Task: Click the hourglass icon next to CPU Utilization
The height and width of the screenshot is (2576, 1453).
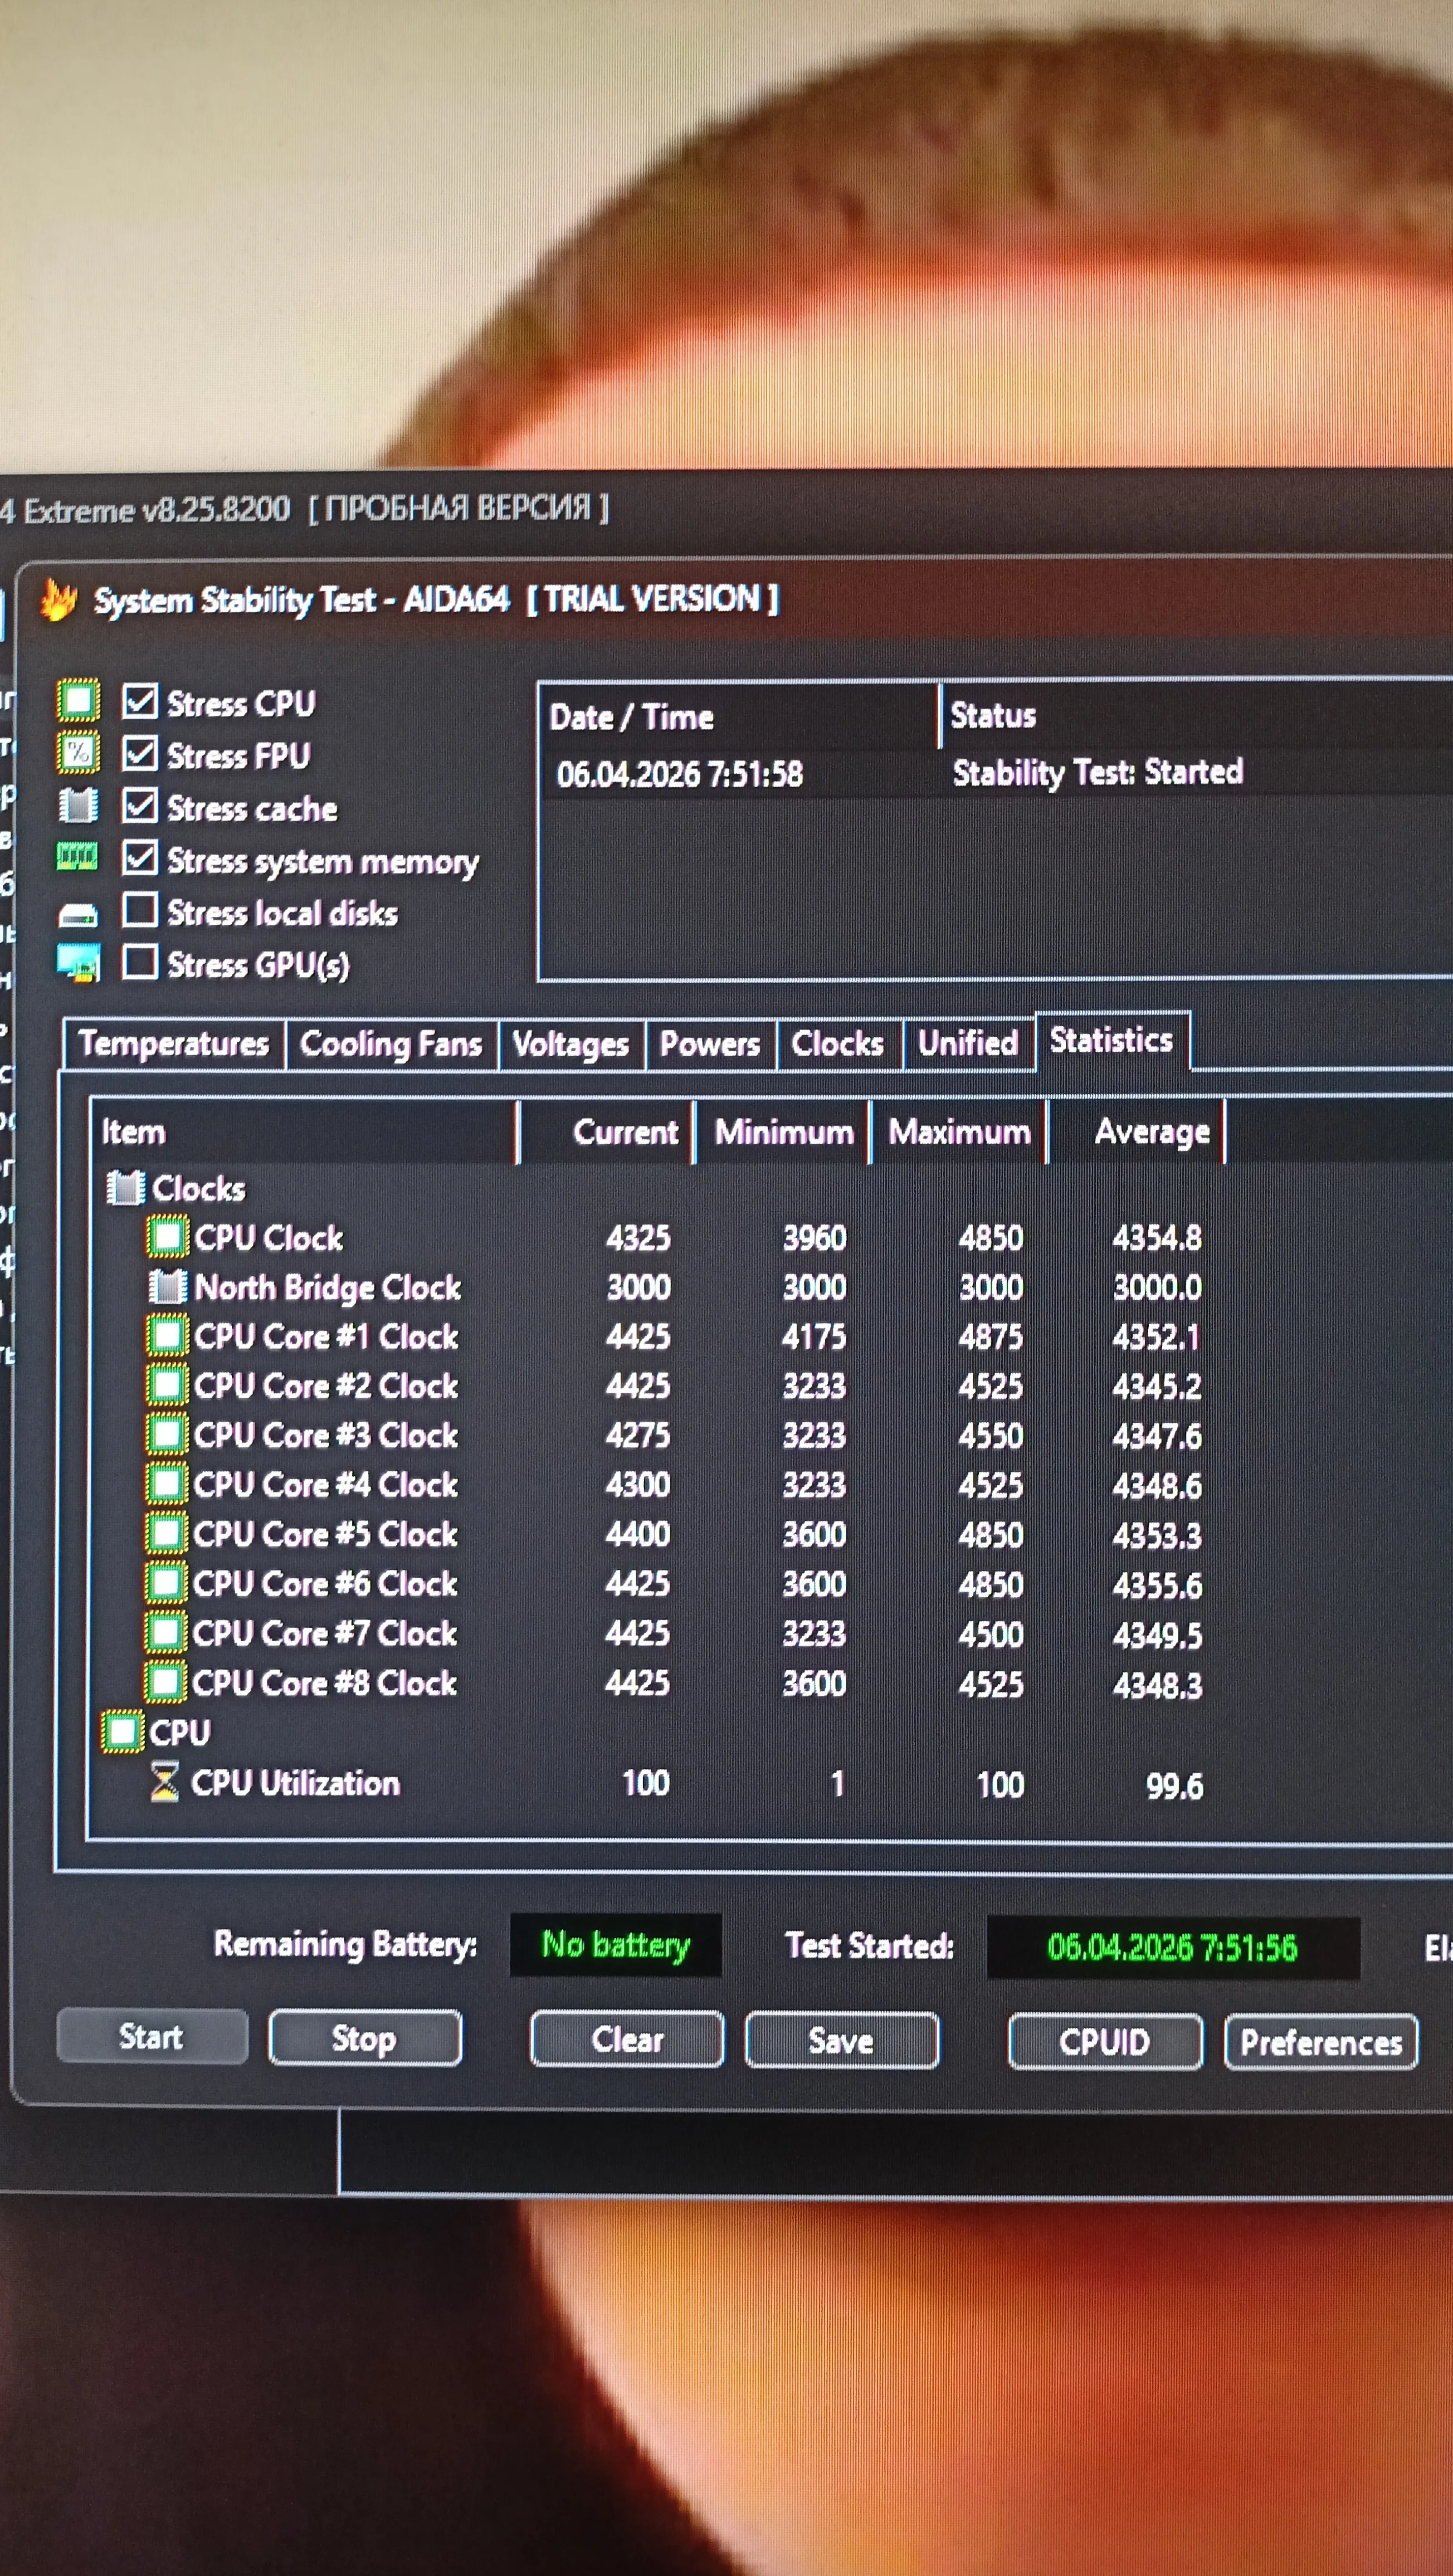Action: coord(164,1782)
